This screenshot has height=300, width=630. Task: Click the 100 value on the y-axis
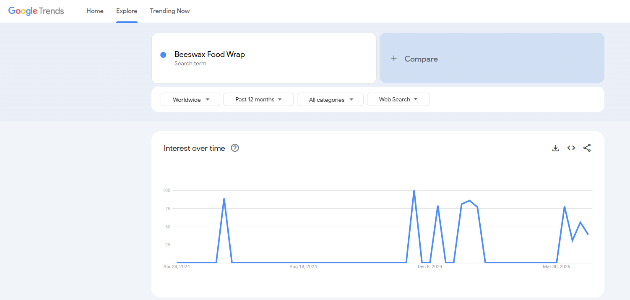[x=167, y=190]
